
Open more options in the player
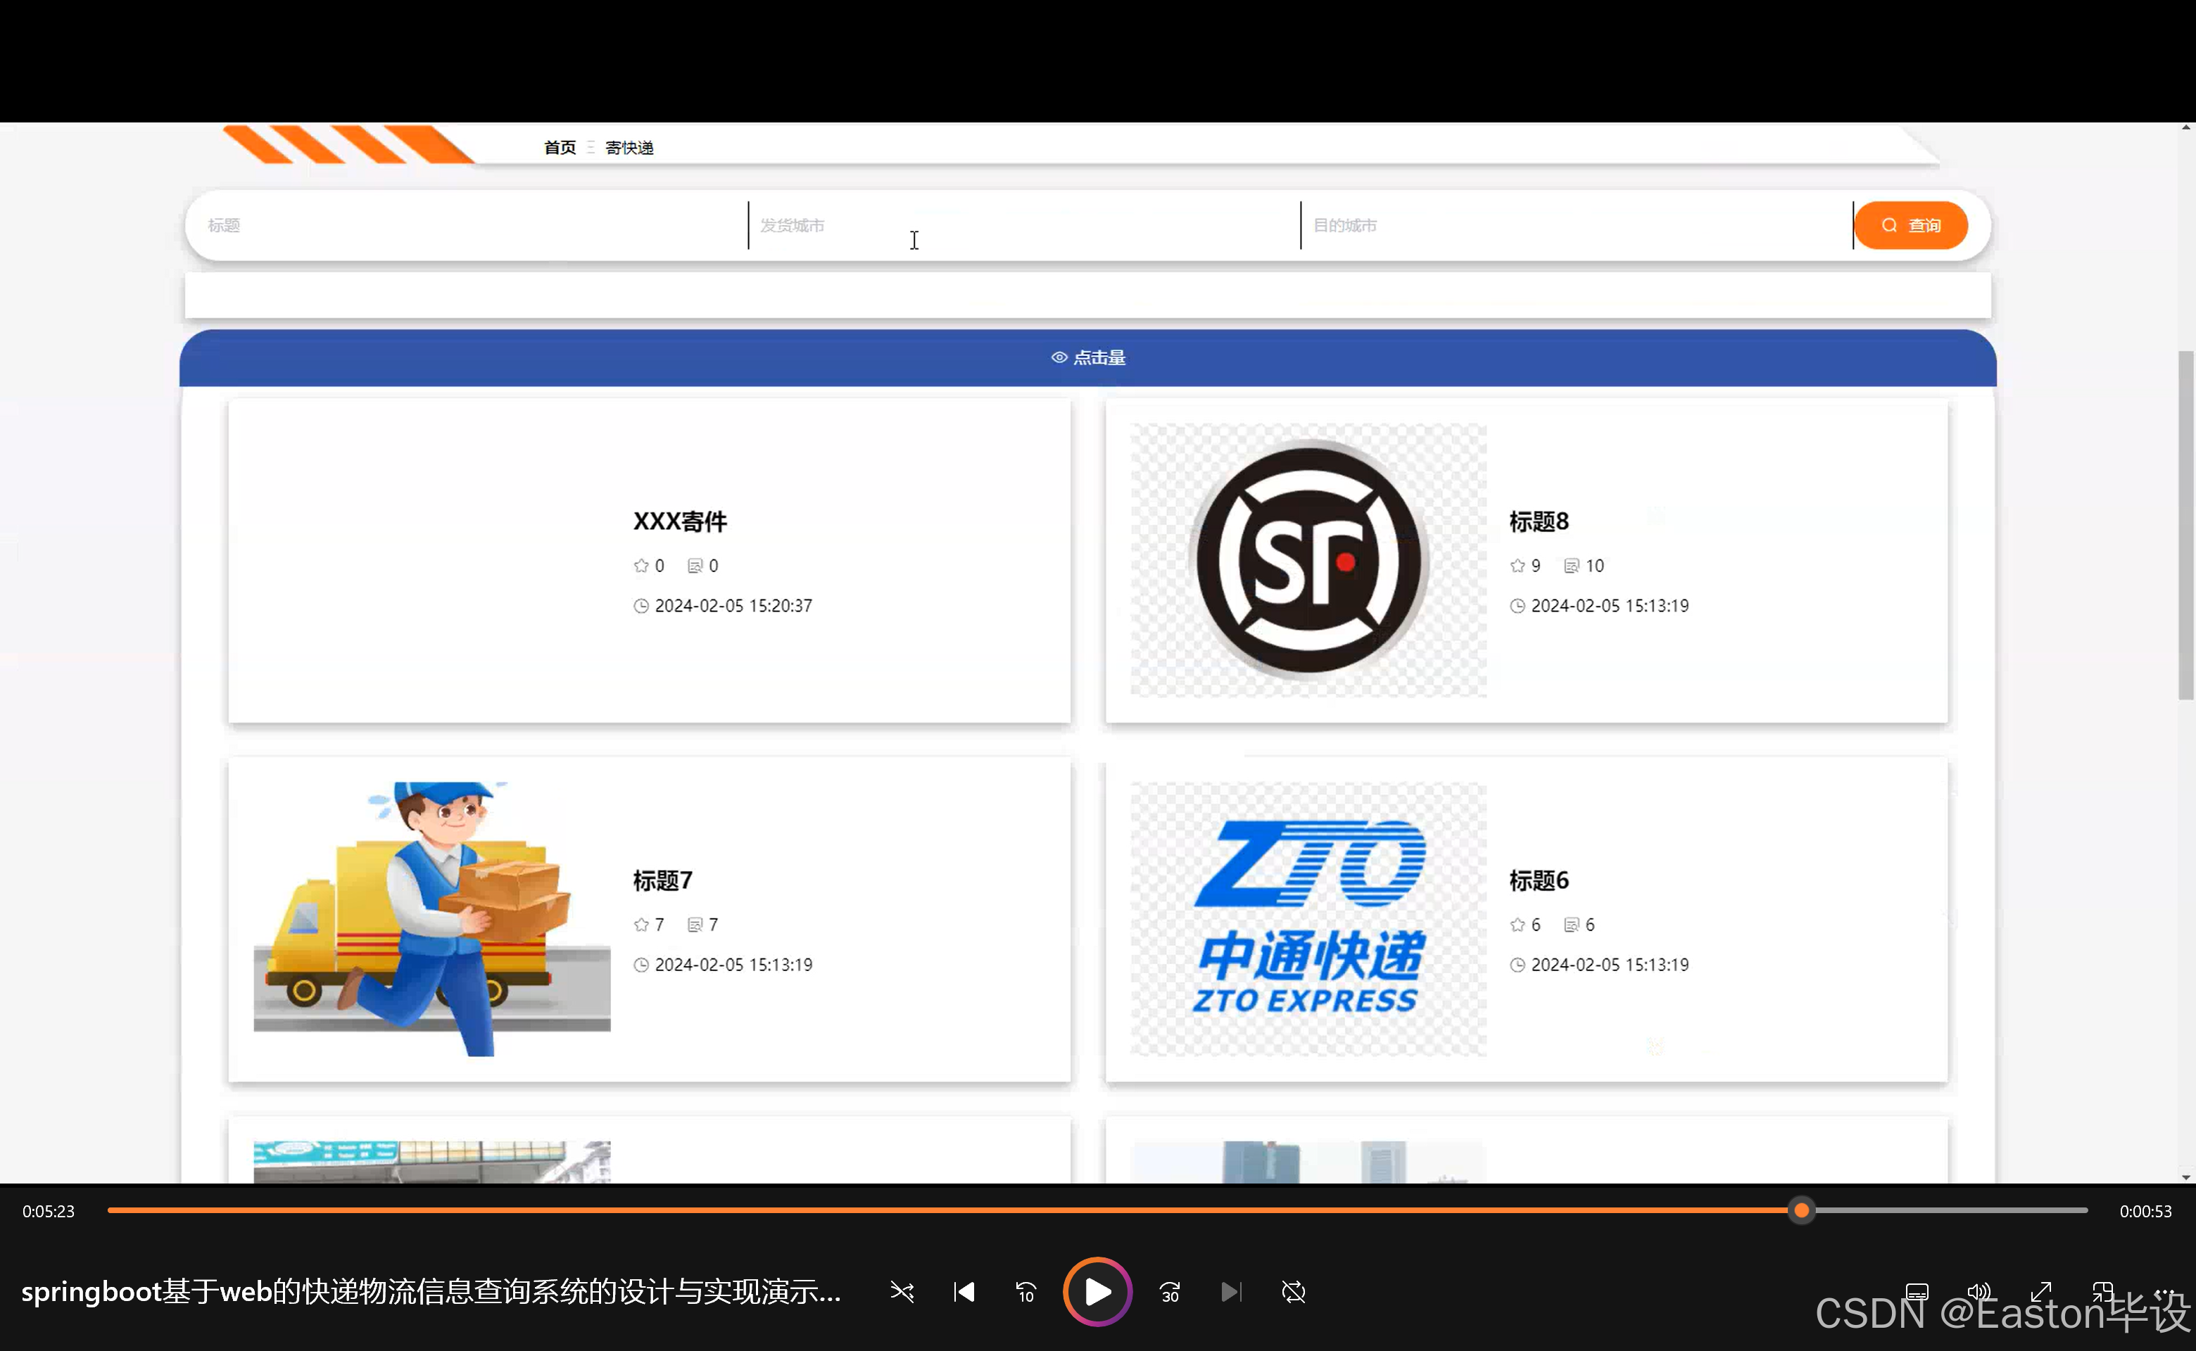click(2165, 1292)
